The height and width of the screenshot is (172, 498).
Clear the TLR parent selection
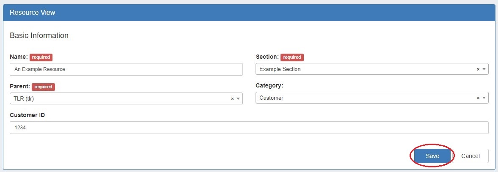click(x=232, y=98)
